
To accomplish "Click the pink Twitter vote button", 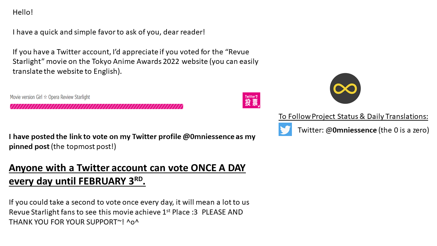I will [x=251, y=100].
